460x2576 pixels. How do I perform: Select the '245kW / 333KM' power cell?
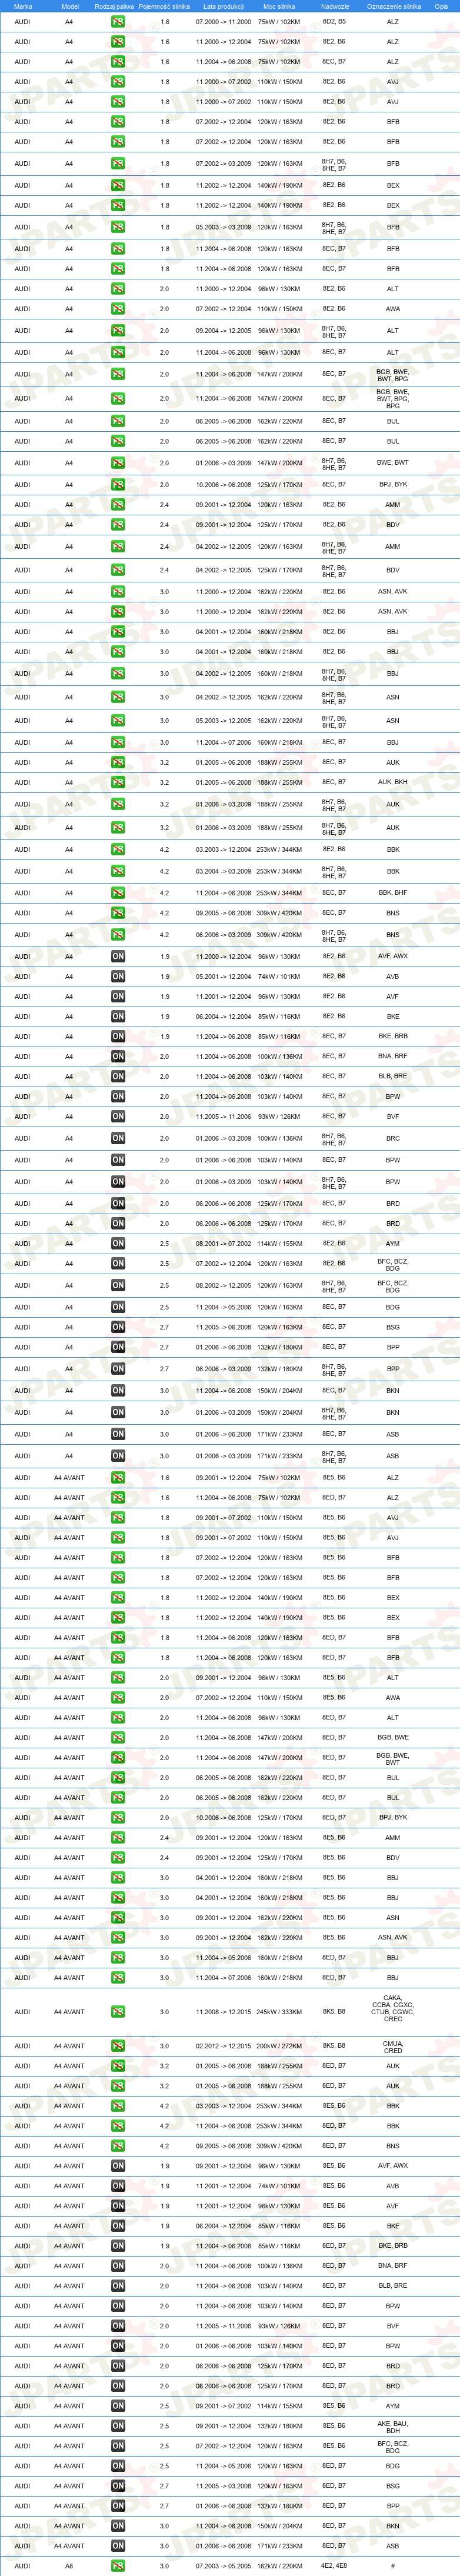(x=279, y=2012)
